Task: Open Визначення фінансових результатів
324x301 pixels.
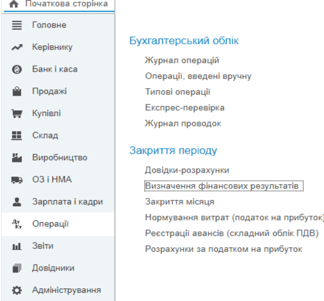Action: coord(224,186)
